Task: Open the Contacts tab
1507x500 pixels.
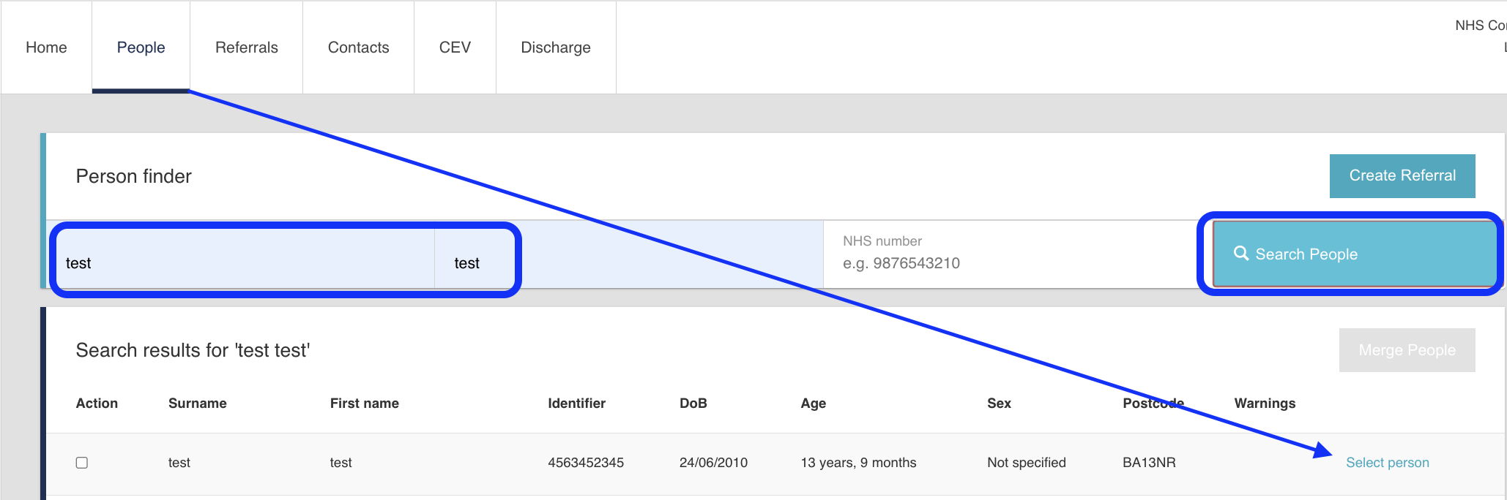Action: tap(358, 48)
